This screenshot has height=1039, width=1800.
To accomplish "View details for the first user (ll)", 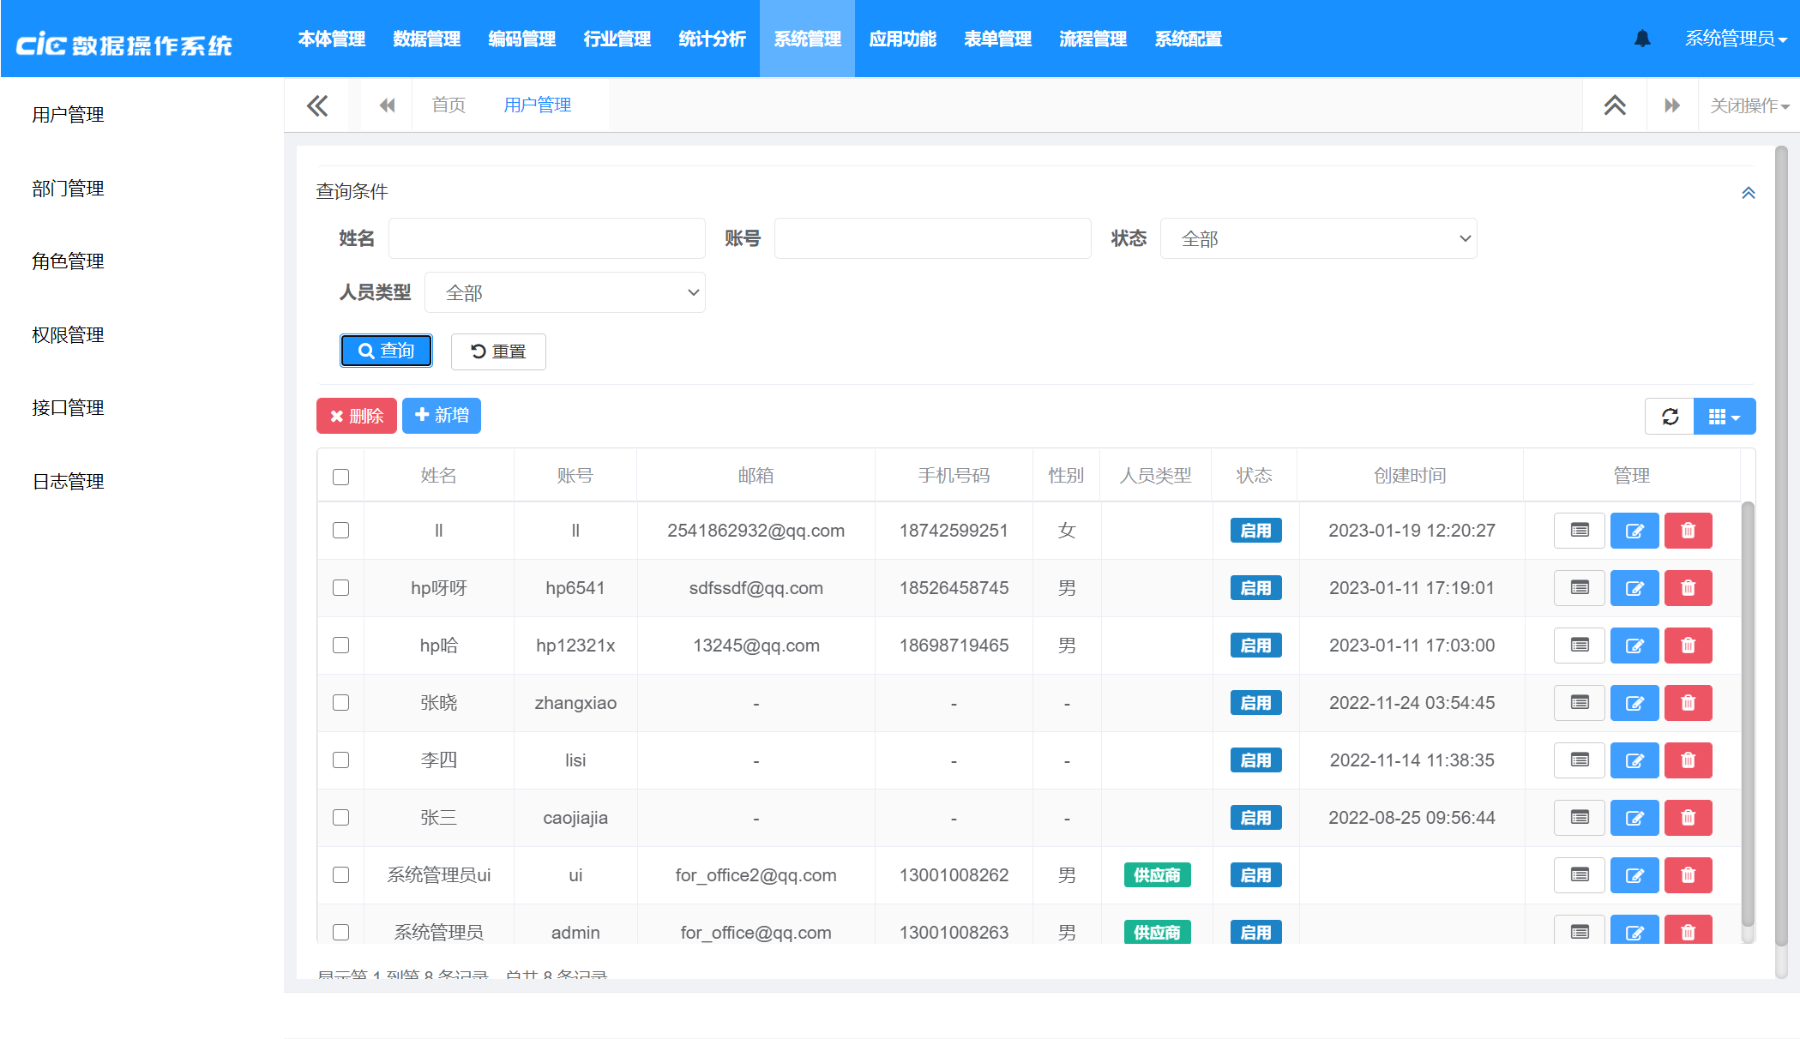I will 1579,531.
